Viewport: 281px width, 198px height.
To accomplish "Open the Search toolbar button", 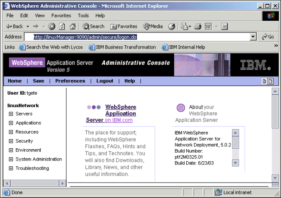I will pos(94,26).
